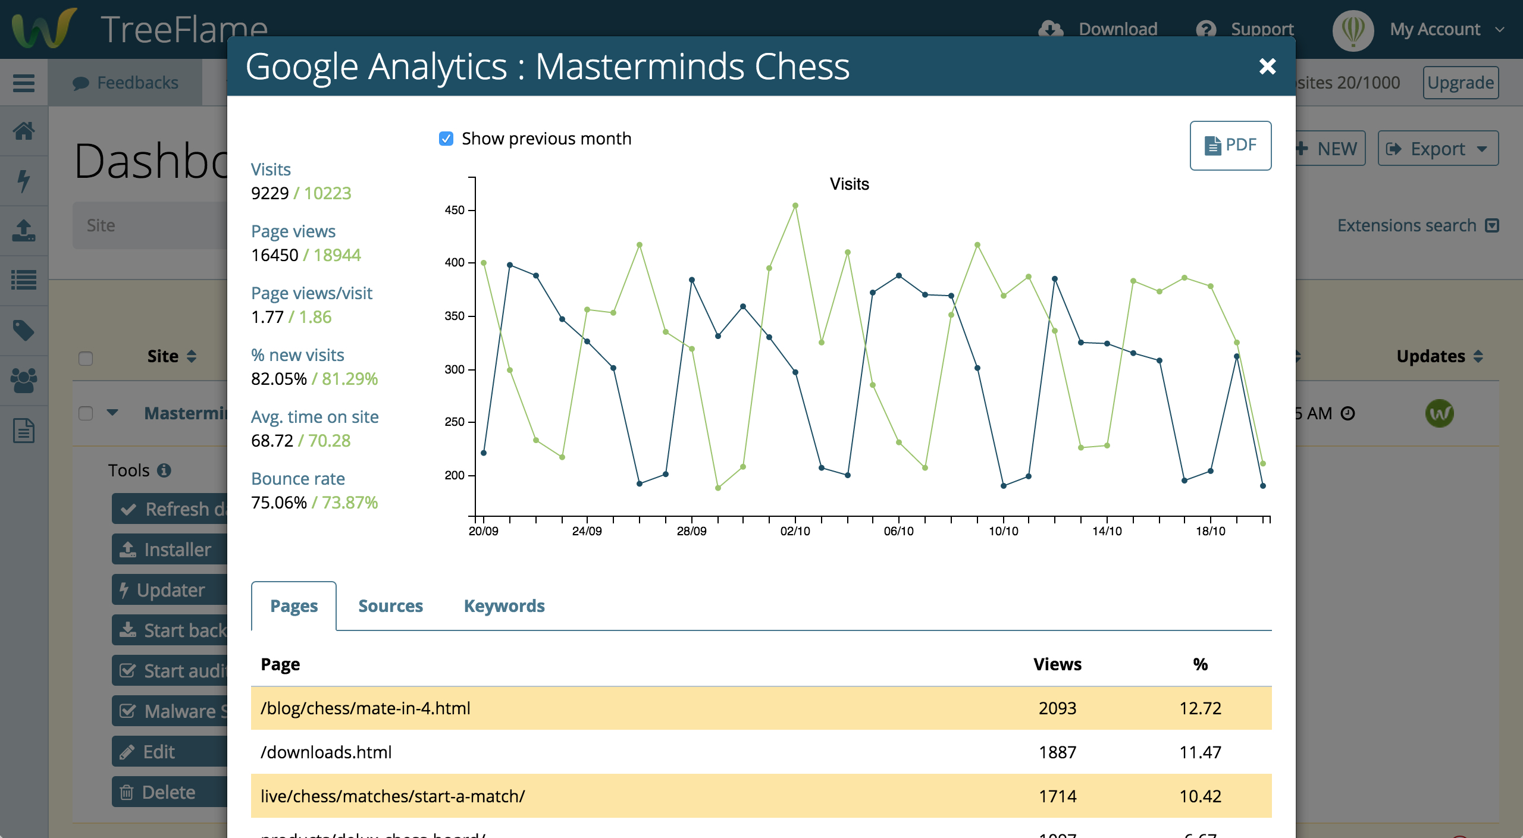Select the Avg. time on site metric
The image size is (1523, 838).
tap(315, 417)
